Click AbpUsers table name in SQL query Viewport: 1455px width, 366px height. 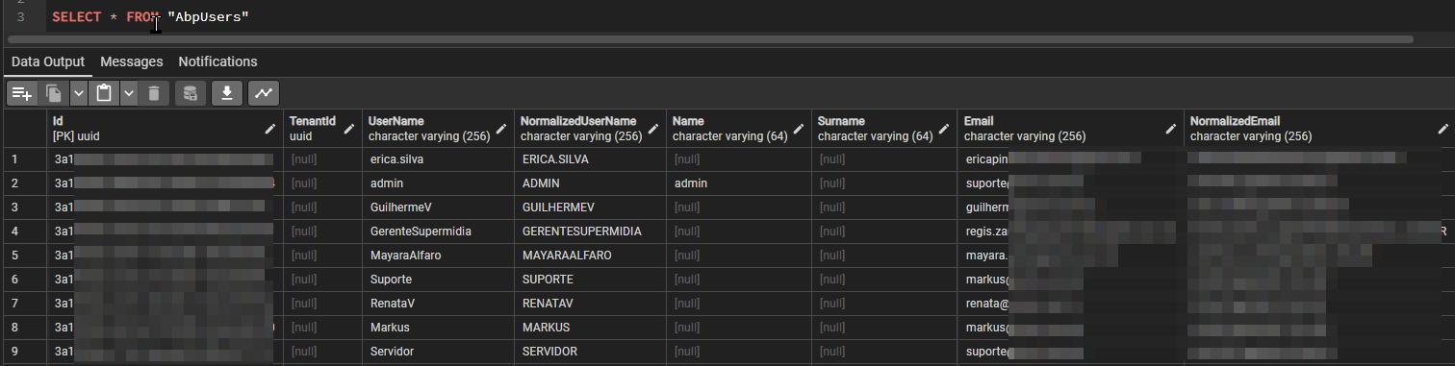[x=208, y=17]
